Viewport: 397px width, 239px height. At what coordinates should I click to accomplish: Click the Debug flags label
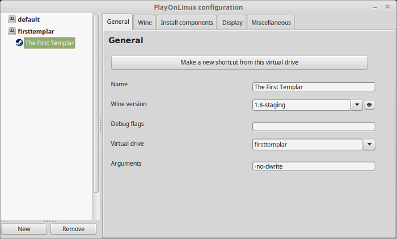tap(127, 124)
